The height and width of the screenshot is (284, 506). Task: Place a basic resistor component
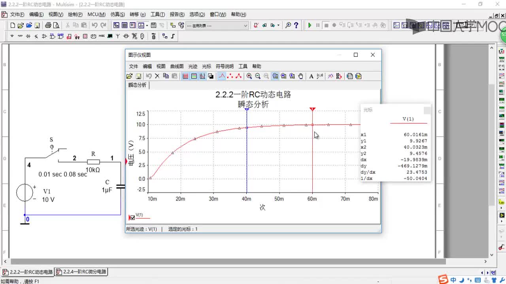pyautogui.click(x=20, y=36)
